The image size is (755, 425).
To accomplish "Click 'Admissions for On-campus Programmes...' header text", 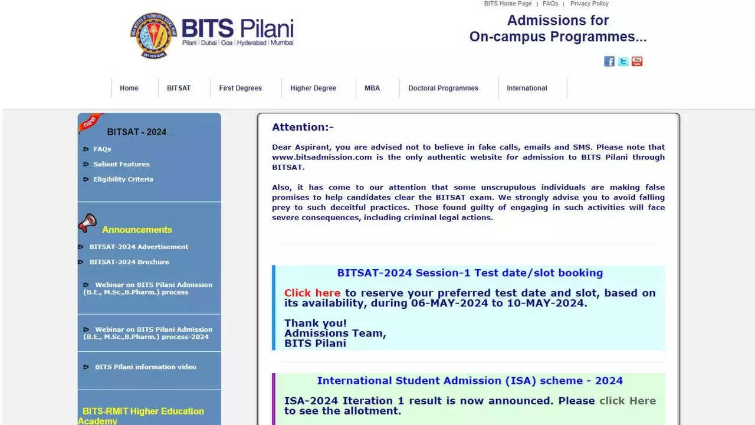I will tap(558, 28).
